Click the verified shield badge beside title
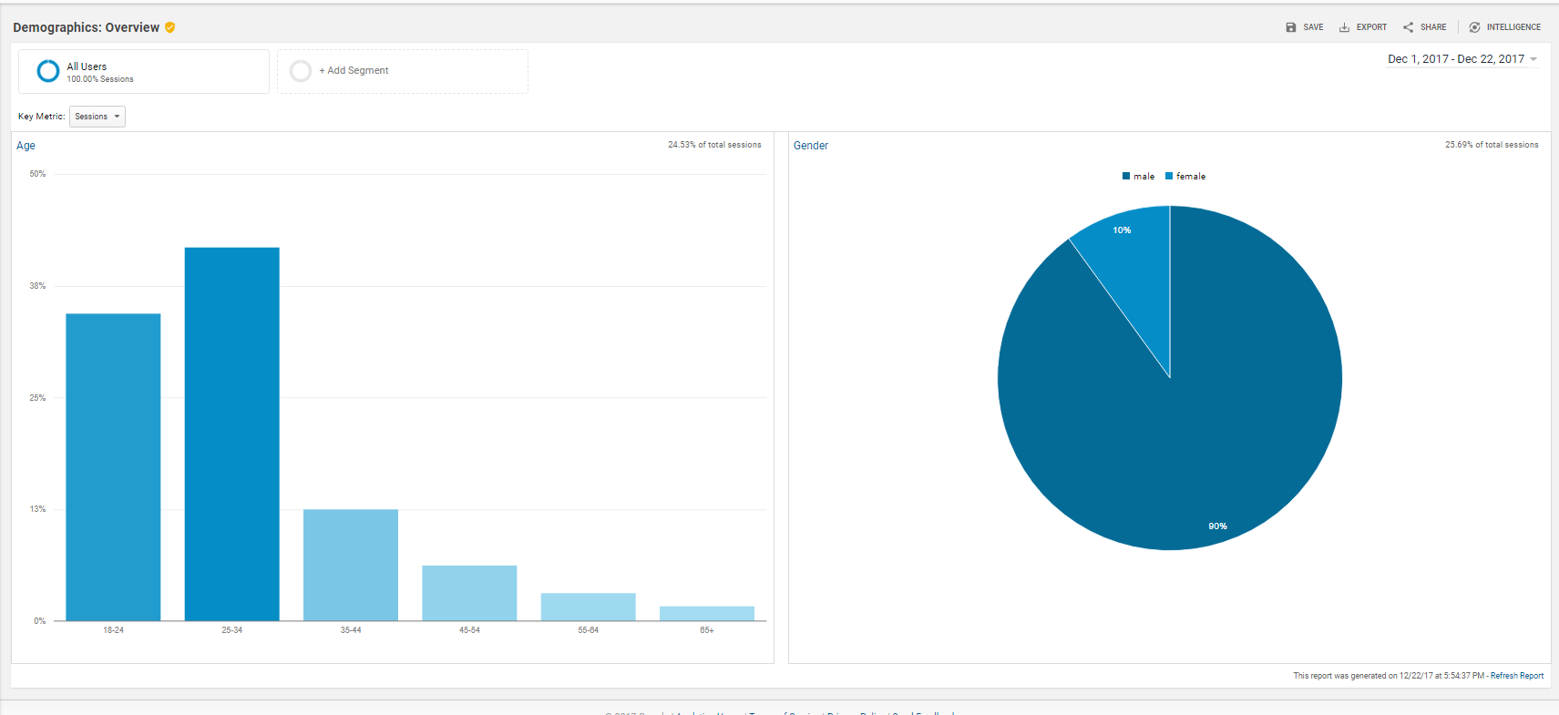The image size is (1559, 715). coord(169,27)
